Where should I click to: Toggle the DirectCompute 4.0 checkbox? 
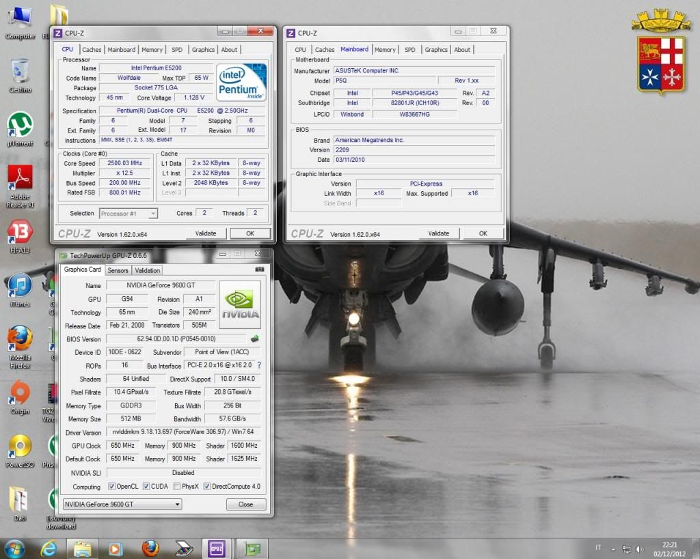click(x=207, y=487)
